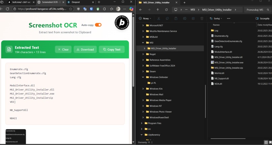The height and width of the screenshot is (145, 272).
Task: Clear the extracted text
Action: click(63, 49)
